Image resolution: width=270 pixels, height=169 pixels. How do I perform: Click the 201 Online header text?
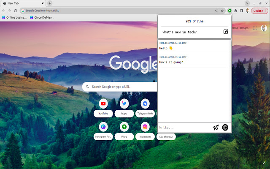[x=194, y=21]
